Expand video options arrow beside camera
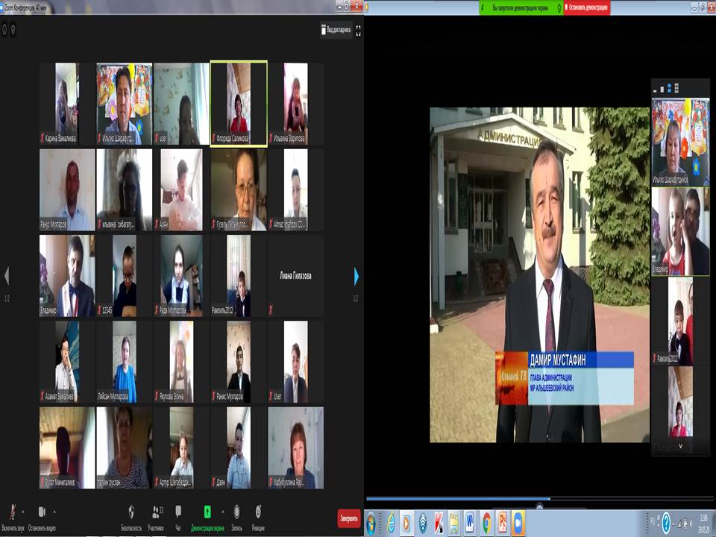The height and width of the screenshot is (537, 716). click(x=54, y=512)
